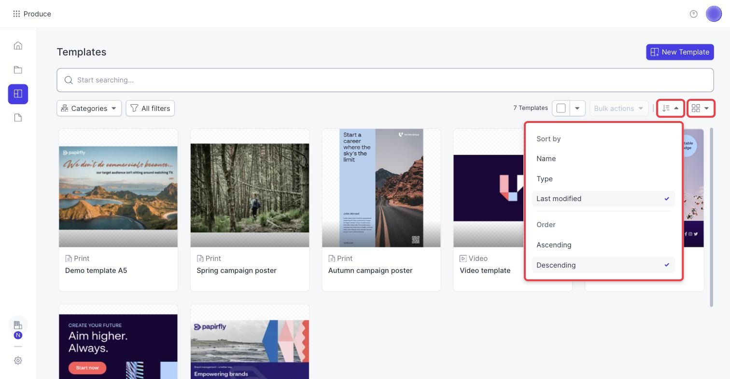Click the Produce app name
730x379 pixels.
(37, 14)
